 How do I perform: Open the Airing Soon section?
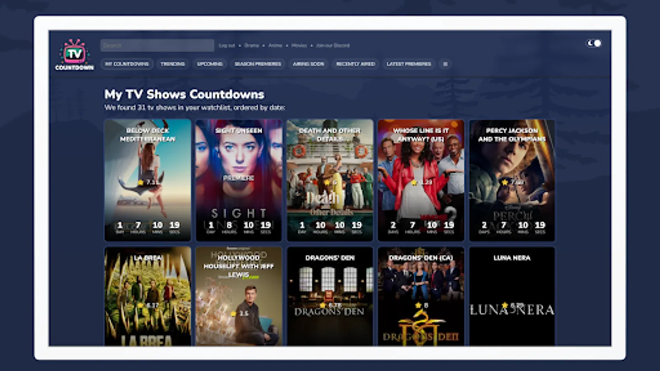pyautogui.click(x=308, y=64)
